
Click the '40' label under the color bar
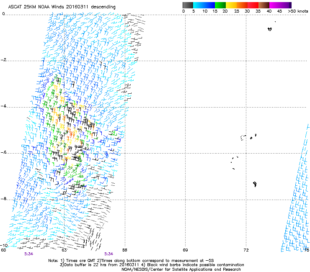click(269, 11)
